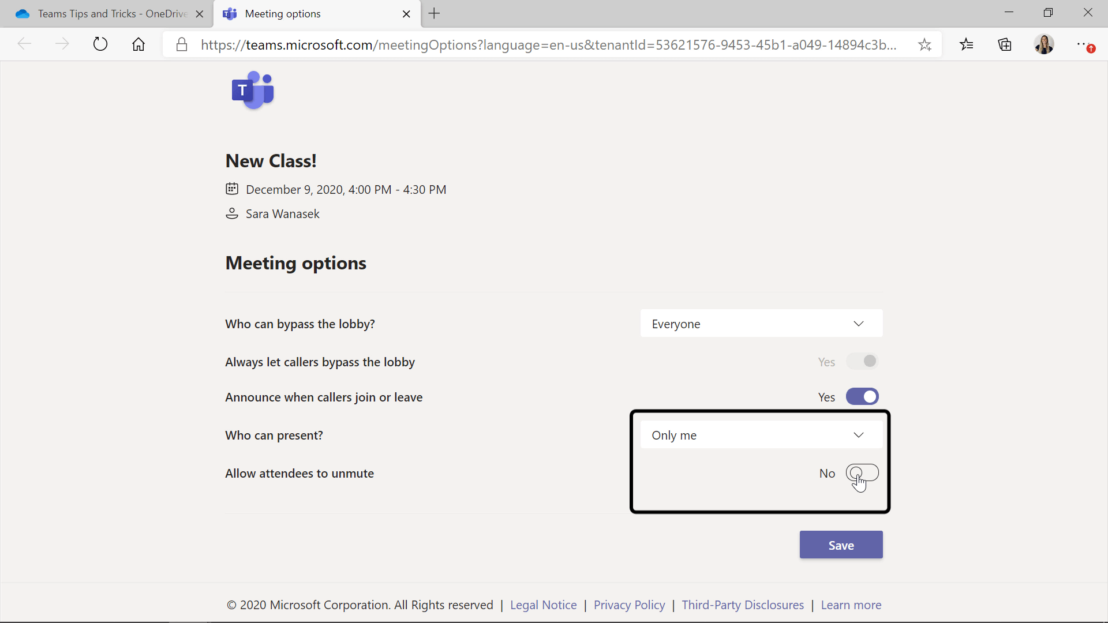Screen dimensions: 1108x623
Task: Click the Meeting options browser tab
Action: pyautogui.click(x=316, y=14)
